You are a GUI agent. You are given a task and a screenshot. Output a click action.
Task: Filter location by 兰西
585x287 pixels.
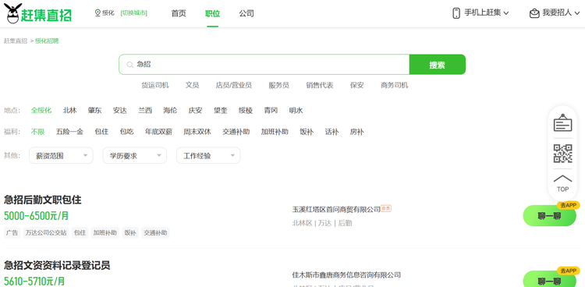145,111
